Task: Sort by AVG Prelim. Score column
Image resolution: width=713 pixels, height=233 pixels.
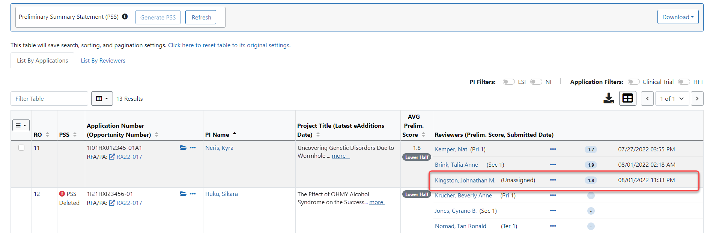Action: click(423, 135)
